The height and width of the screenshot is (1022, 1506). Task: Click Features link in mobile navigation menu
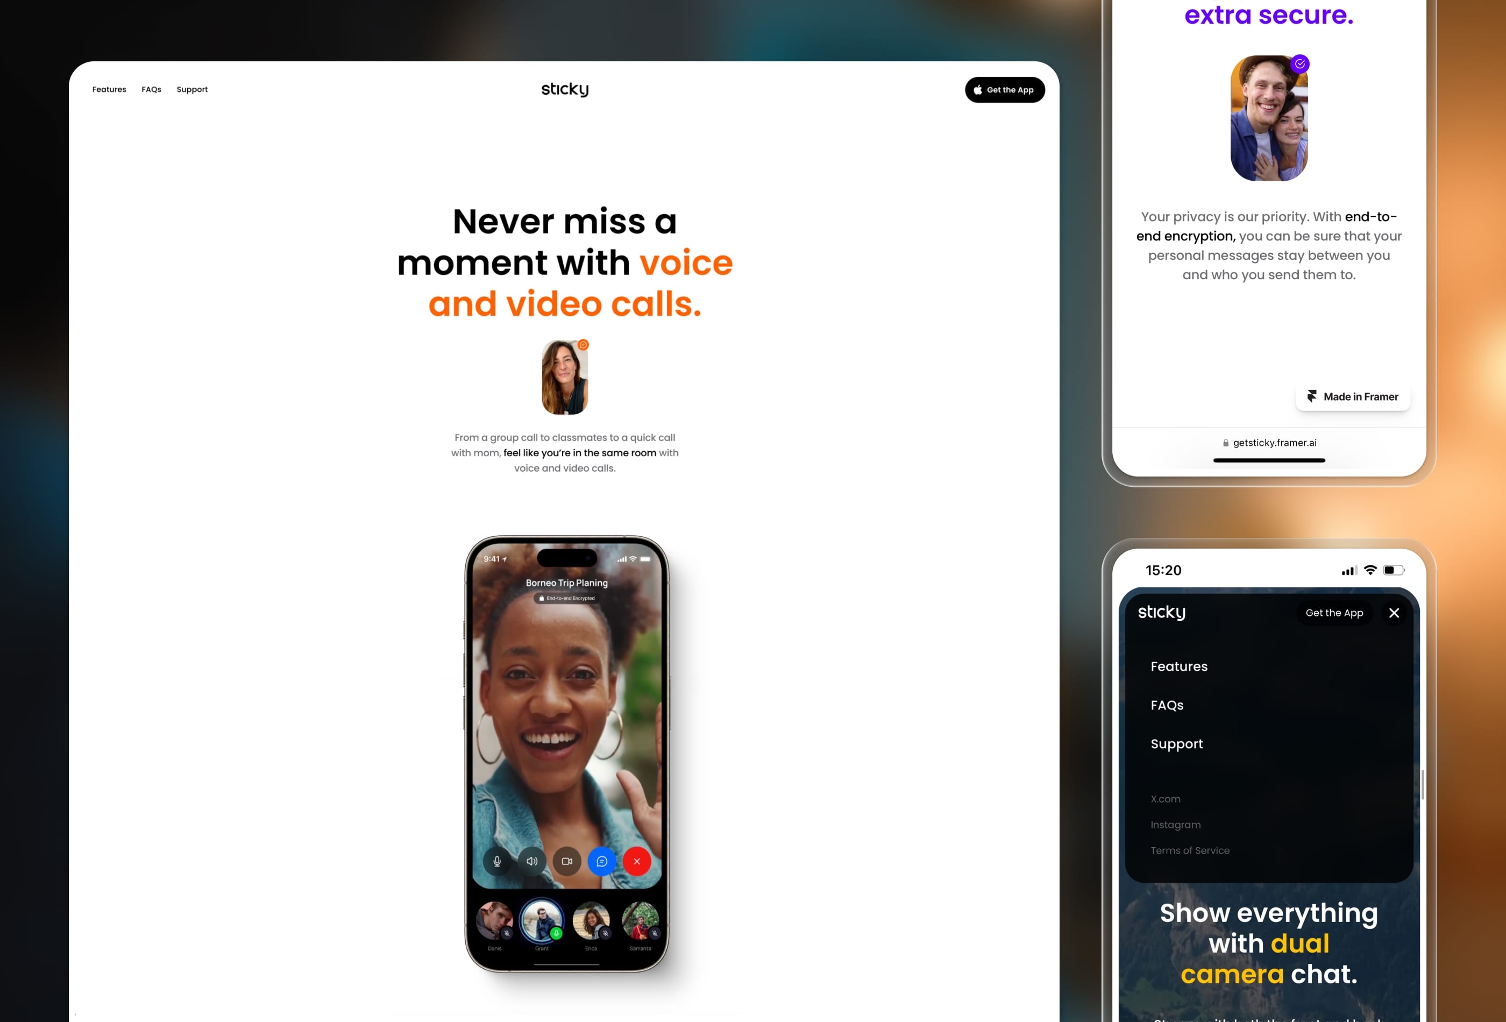point(1178,666)
